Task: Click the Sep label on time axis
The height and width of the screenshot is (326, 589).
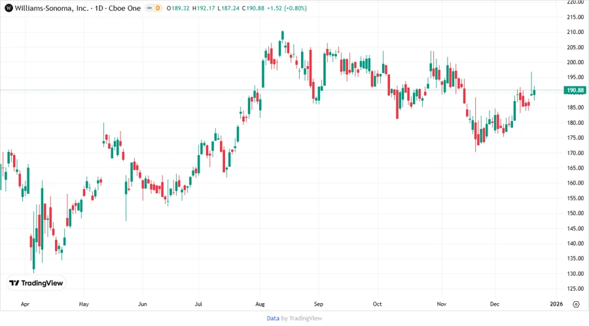Action: pos(319,304)
